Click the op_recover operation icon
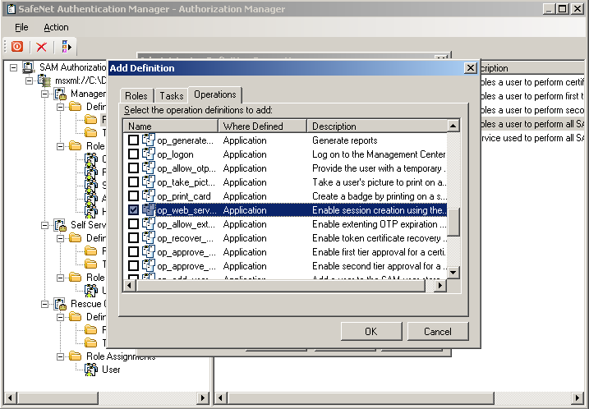 (149, 237)
